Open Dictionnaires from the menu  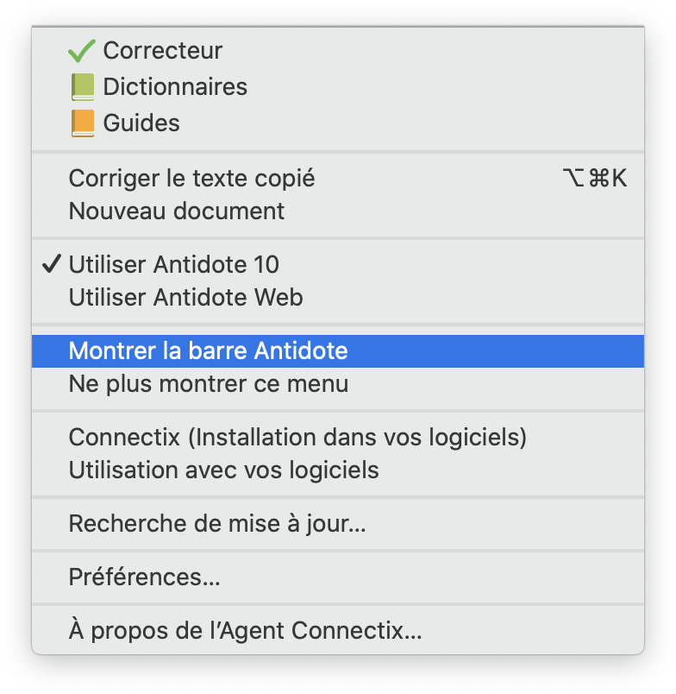pos(175,87)
